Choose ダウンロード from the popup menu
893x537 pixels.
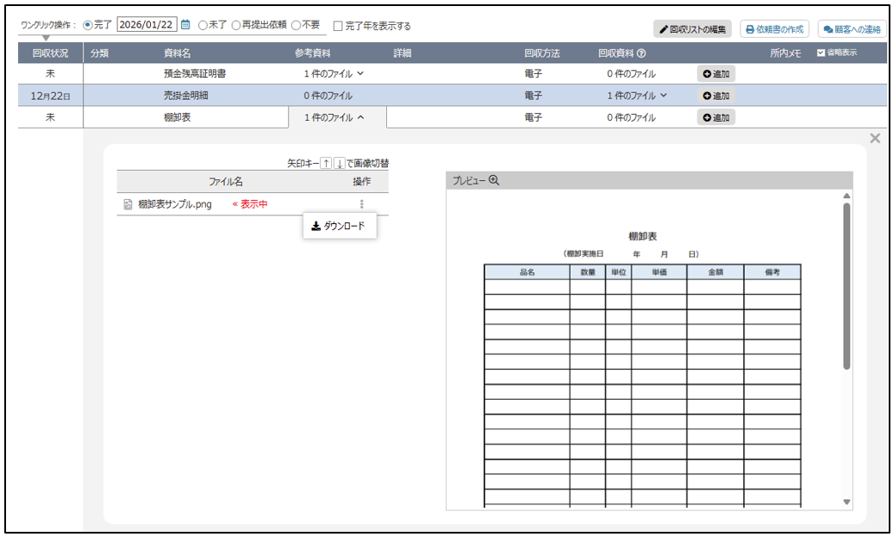coord(339,227)
